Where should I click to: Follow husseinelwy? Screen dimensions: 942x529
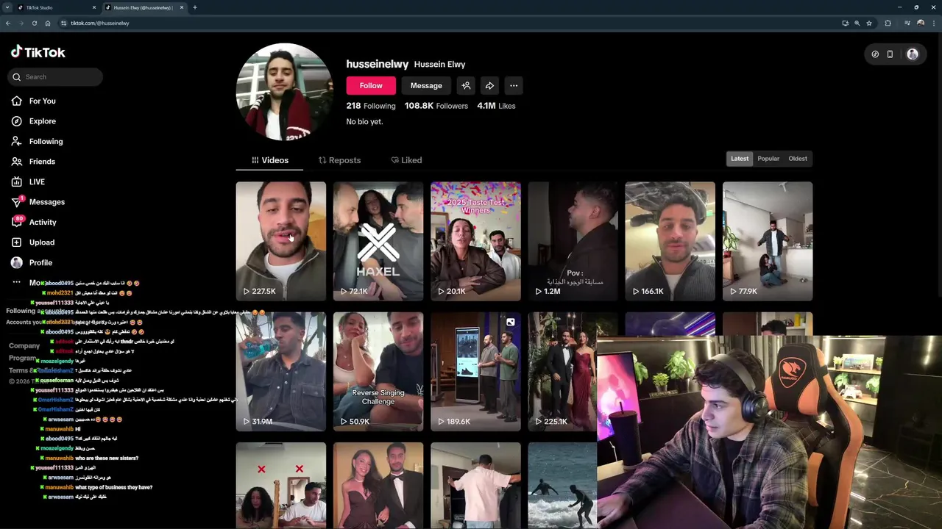[371, 85]
